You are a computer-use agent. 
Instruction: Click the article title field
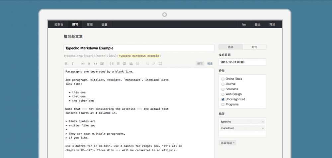pos(139,48)
